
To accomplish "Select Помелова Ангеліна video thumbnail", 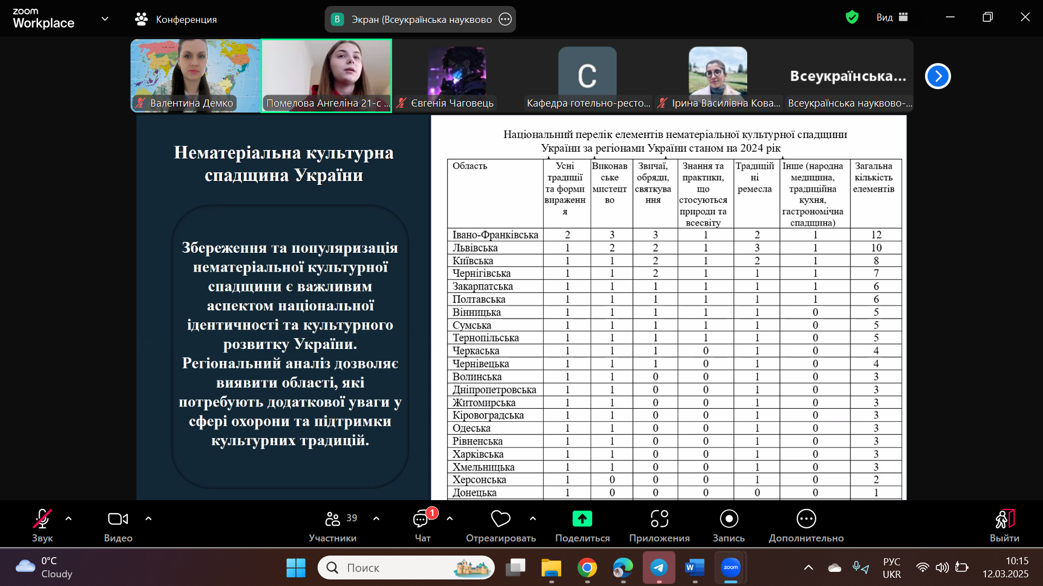I will [x=326, y=75].
